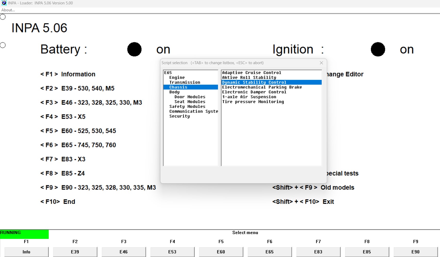
Task: Choose Electronic Damper Control script
Action: pyautogui.click(x=254, y=92)
